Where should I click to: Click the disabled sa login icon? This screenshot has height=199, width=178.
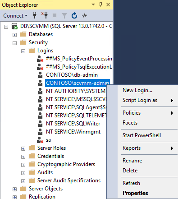tap(40, 140)
